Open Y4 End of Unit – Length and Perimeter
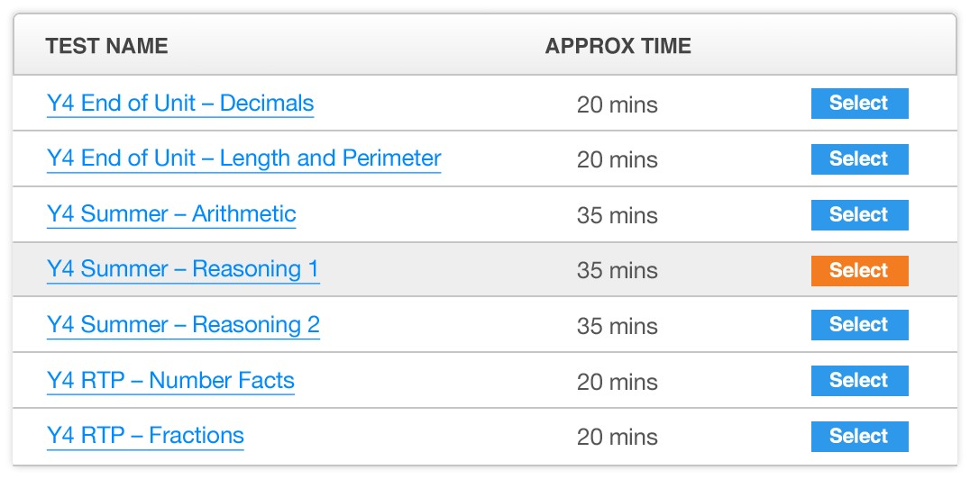Screen dimensions: 970x479 coord(243,158)
